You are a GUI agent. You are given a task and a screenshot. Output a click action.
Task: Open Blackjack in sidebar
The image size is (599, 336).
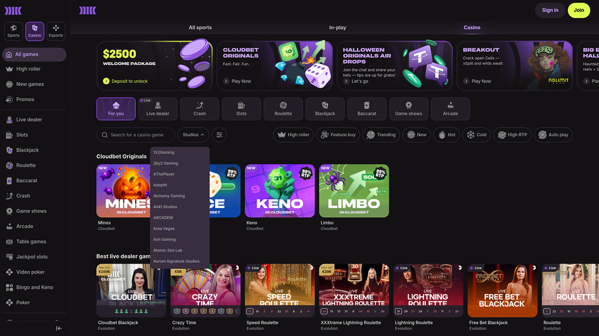(34, 150)
